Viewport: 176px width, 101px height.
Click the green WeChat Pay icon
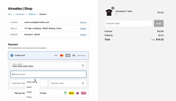[x=65, y=93]
